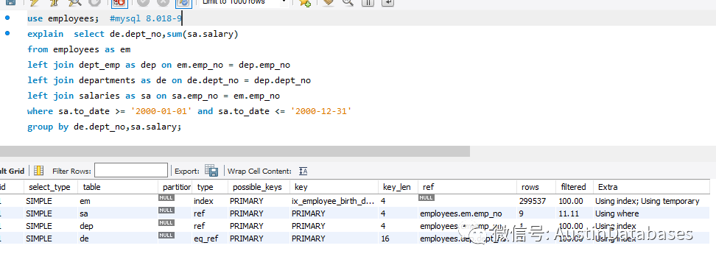Toggle invisible characters icon
The width and height of the screenshot is (716, 265).
[x=368, y=3]
